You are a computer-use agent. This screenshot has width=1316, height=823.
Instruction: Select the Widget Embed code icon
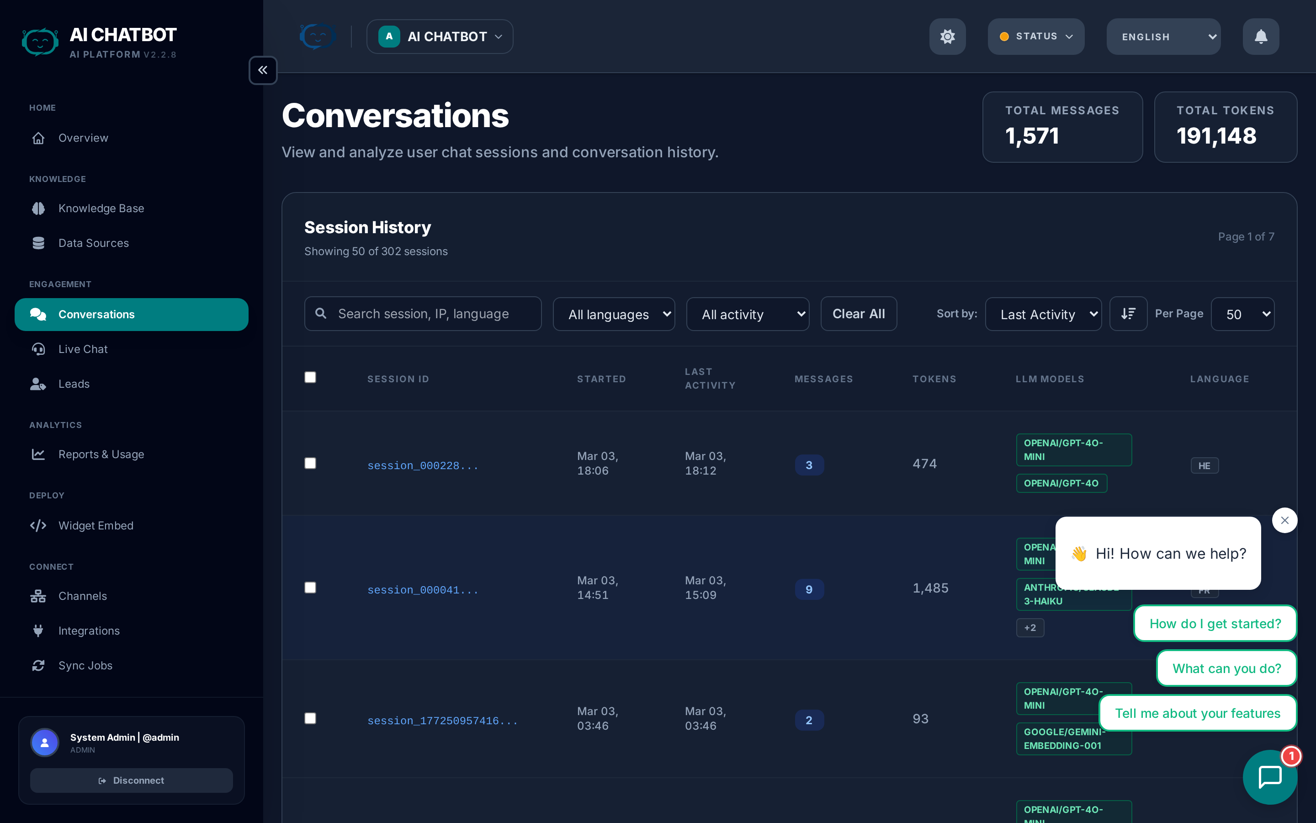tap(38, 525)
